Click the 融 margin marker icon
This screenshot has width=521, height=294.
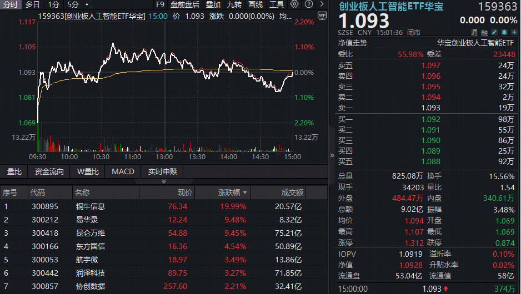click(483, 33)
